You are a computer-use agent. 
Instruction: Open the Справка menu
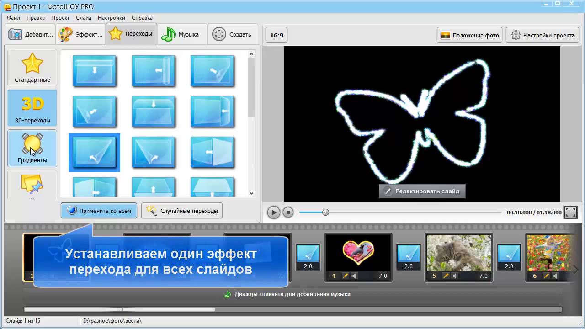tap(142, 18)
